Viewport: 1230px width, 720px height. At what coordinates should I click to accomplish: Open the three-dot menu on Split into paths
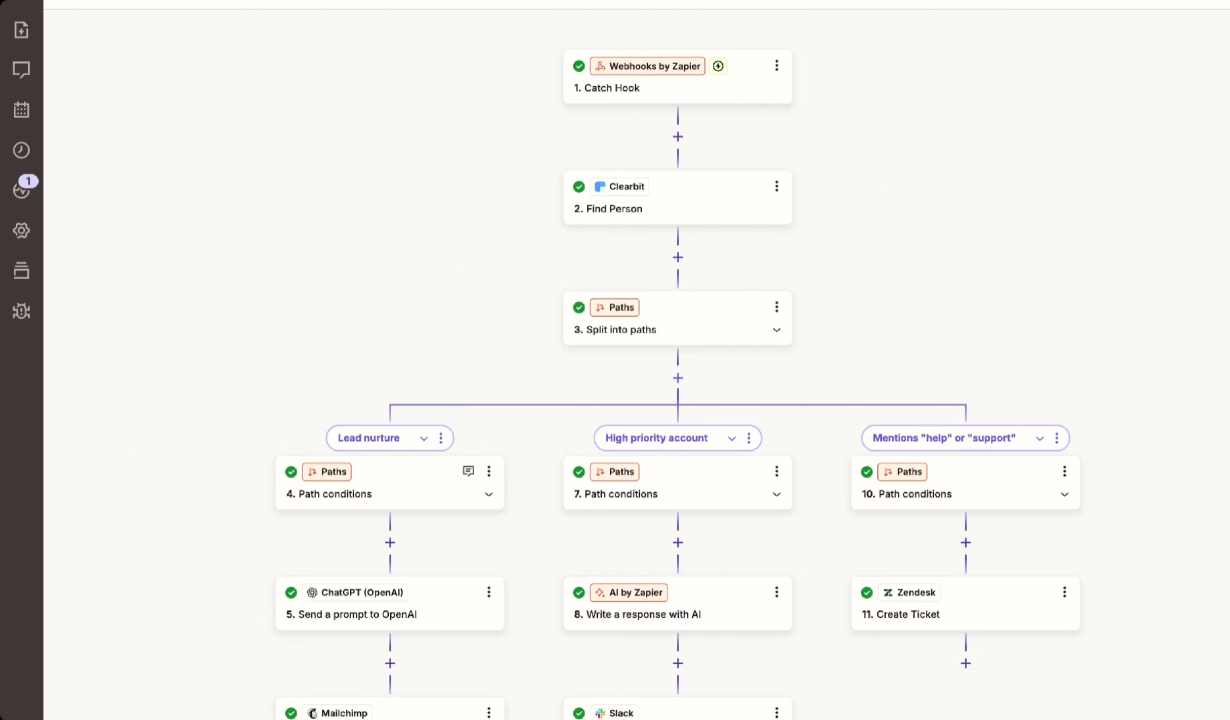pos(776,307)
